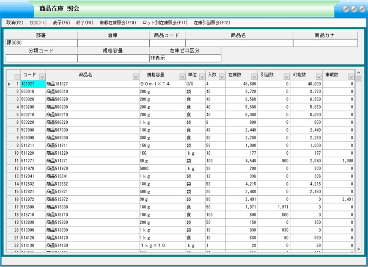This screenshot has height=267, width=368.
Task: Select code cell 511970
Action: tap(33, 168)
